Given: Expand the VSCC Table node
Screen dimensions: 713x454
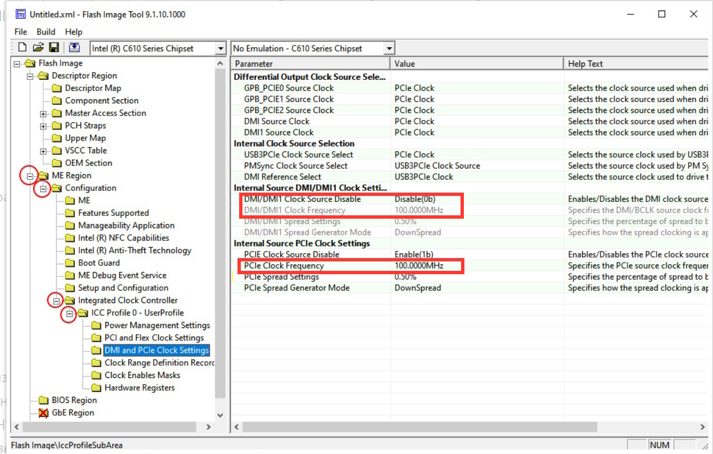Looking at the screenshot, I should tap(43, 150).
